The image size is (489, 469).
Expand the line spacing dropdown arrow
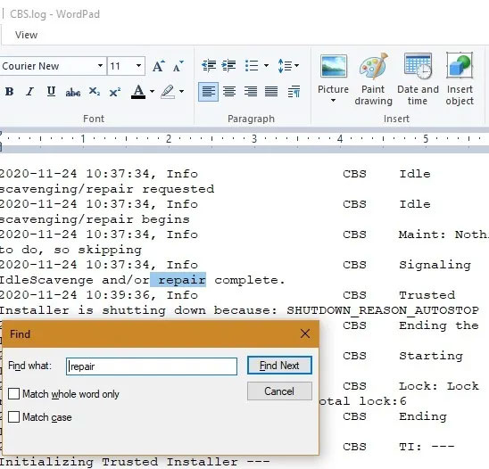[x=296, y=65]
